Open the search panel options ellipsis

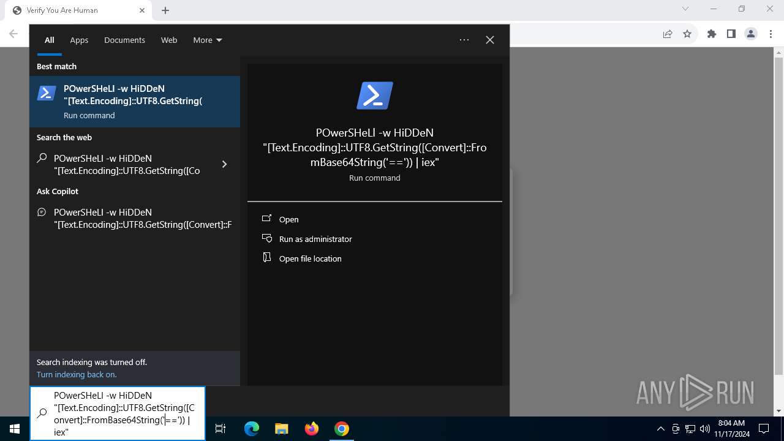pyautogui.click(x=464, y=40)
